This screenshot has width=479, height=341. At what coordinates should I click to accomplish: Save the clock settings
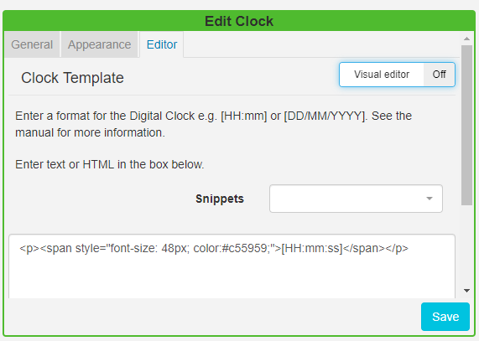click(445, 317)
